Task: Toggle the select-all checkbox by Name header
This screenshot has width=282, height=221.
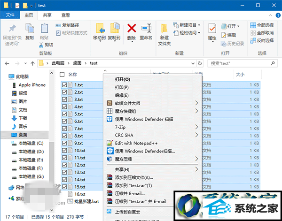Action: (x=62, y=74)
